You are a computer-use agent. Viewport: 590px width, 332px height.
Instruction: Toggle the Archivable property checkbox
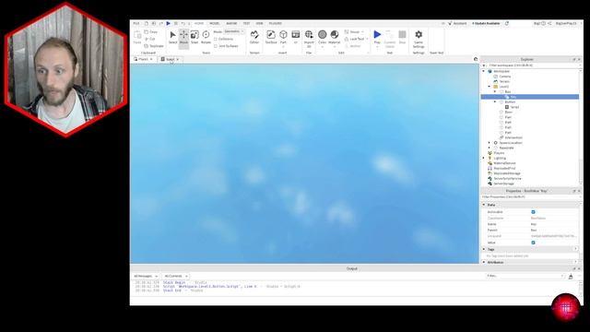coord(533,212)
